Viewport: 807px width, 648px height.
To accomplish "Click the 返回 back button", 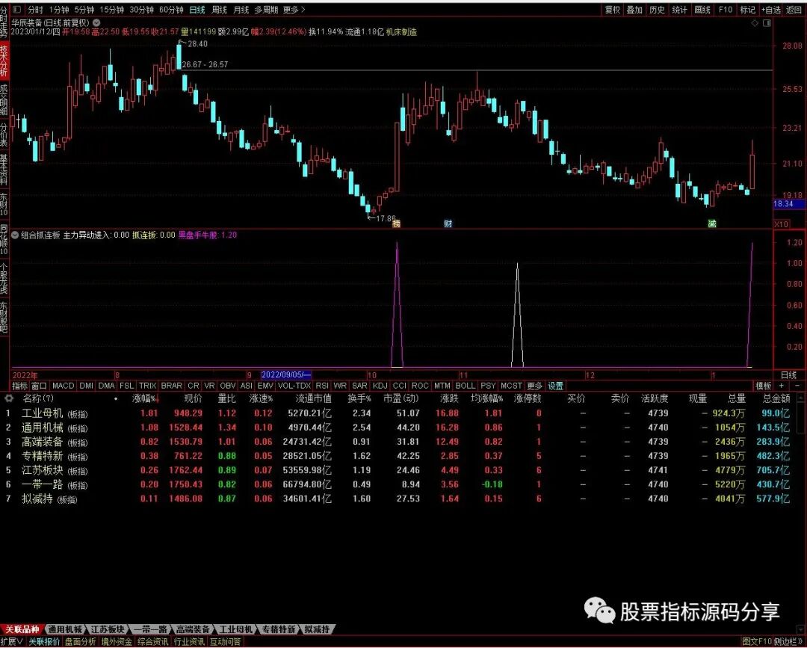I will tap(794, 10).
